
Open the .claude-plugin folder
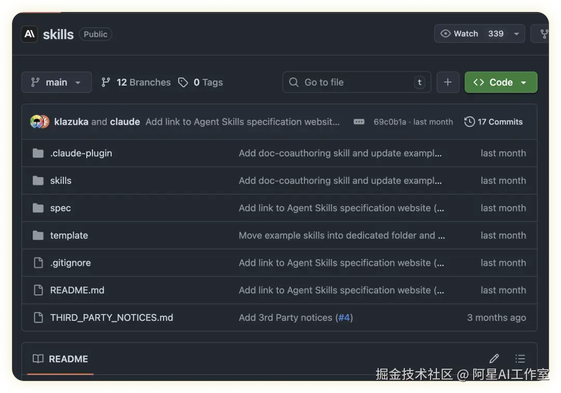[81, 153]
